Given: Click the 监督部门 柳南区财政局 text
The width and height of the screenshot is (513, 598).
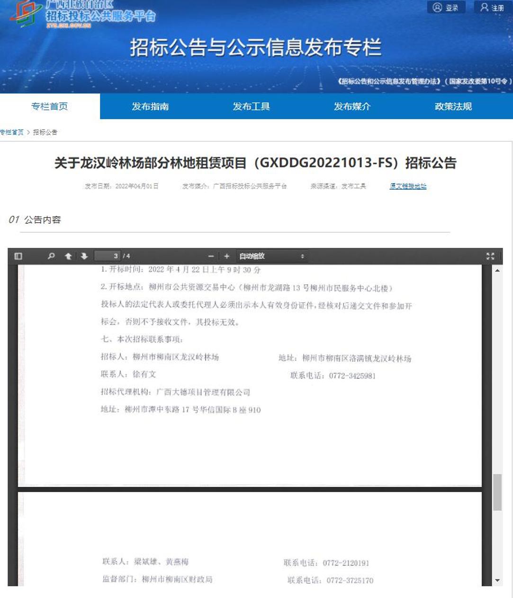Looking at the screenshot, I should (157, 580).
